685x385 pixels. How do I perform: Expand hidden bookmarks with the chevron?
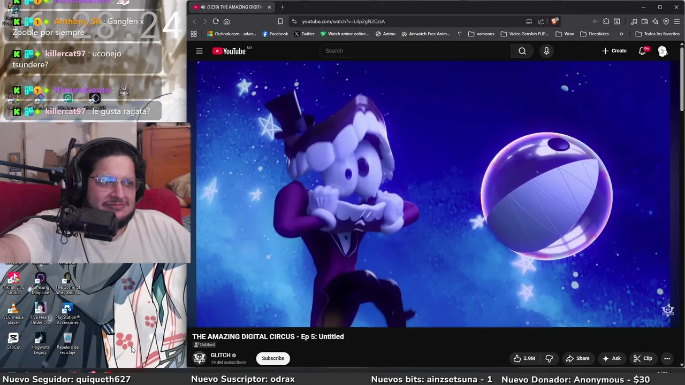coord(621,34)
